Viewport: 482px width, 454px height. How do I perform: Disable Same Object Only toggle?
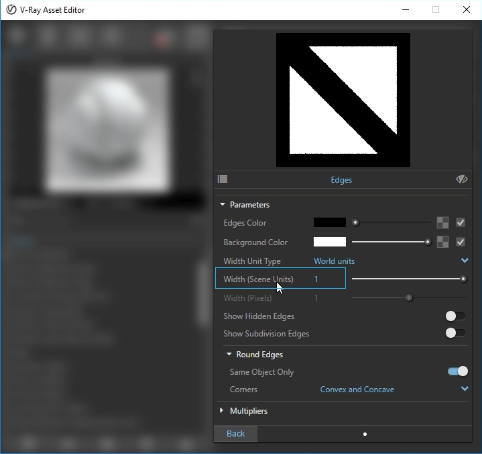click(457, 371)
